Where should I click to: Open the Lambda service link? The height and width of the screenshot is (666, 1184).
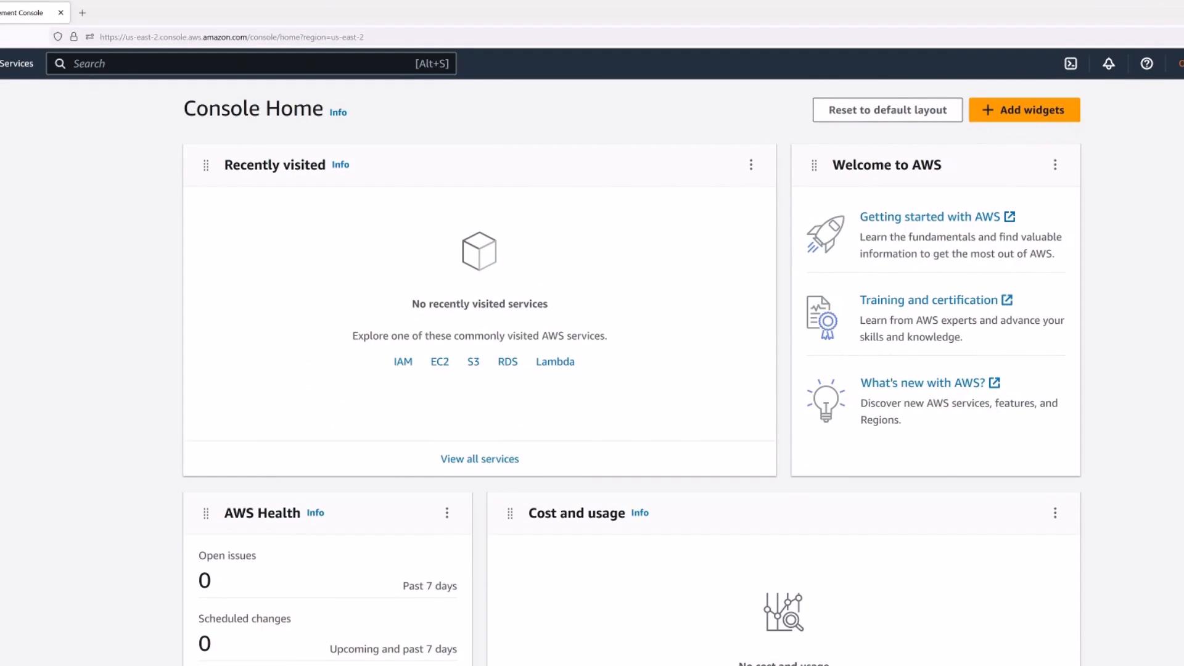coord(555,361)
